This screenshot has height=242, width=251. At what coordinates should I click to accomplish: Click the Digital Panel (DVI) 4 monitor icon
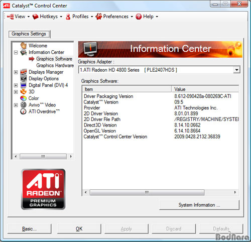(24, 85)
